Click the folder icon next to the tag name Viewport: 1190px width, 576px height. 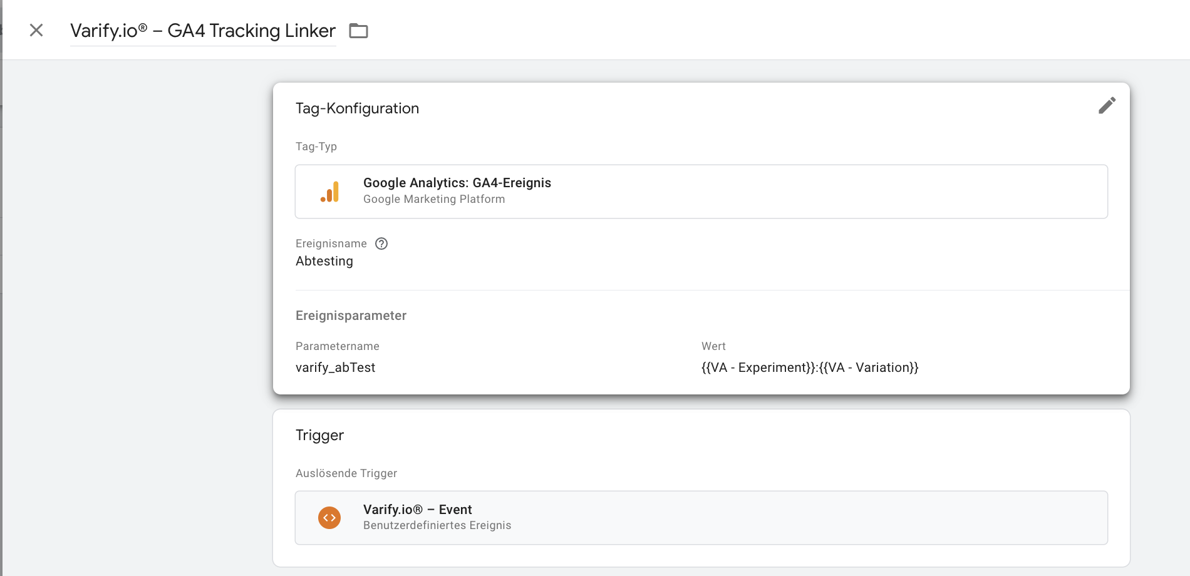[358, 31]
